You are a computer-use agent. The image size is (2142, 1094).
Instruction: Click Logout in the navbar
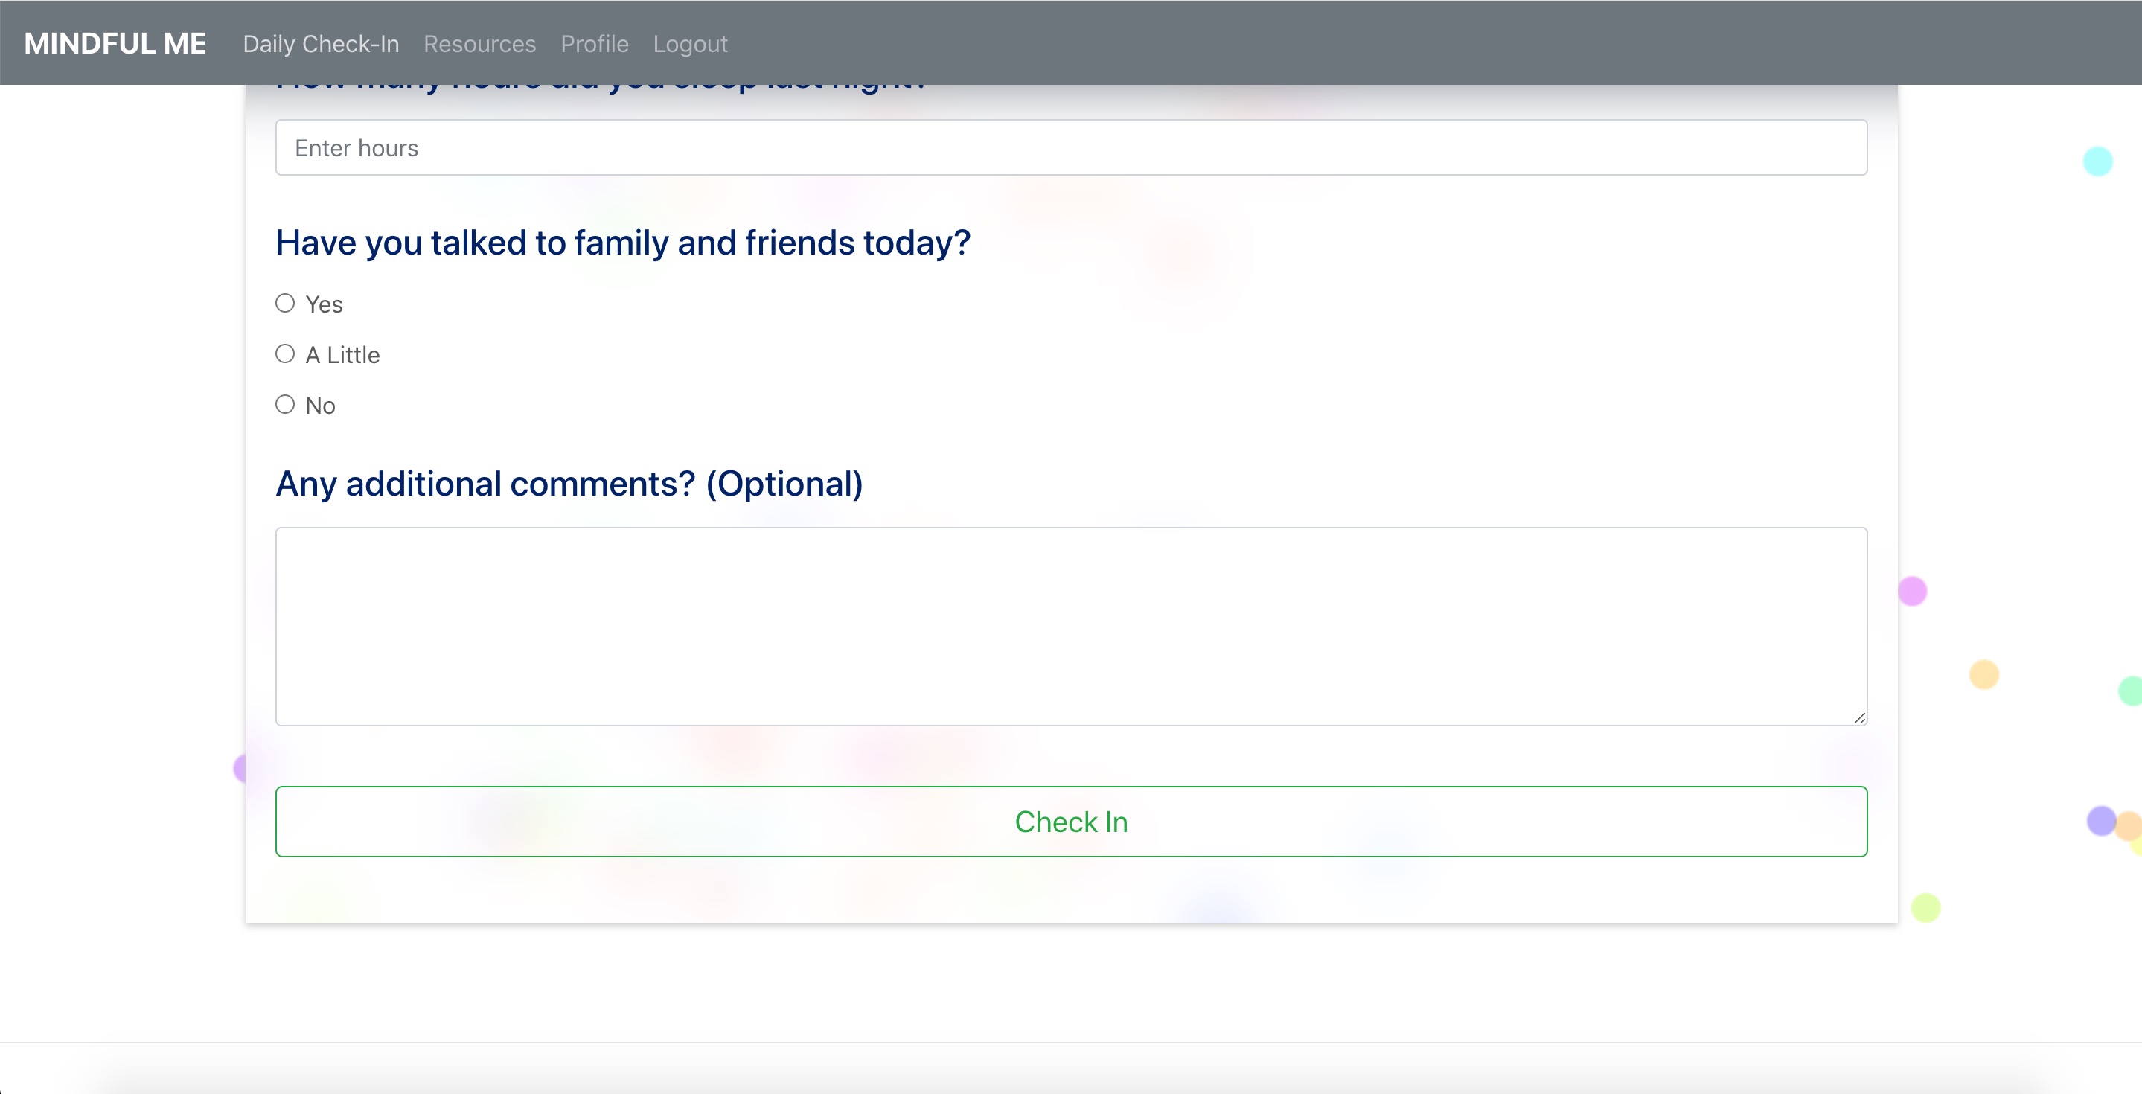pos(689,43)
